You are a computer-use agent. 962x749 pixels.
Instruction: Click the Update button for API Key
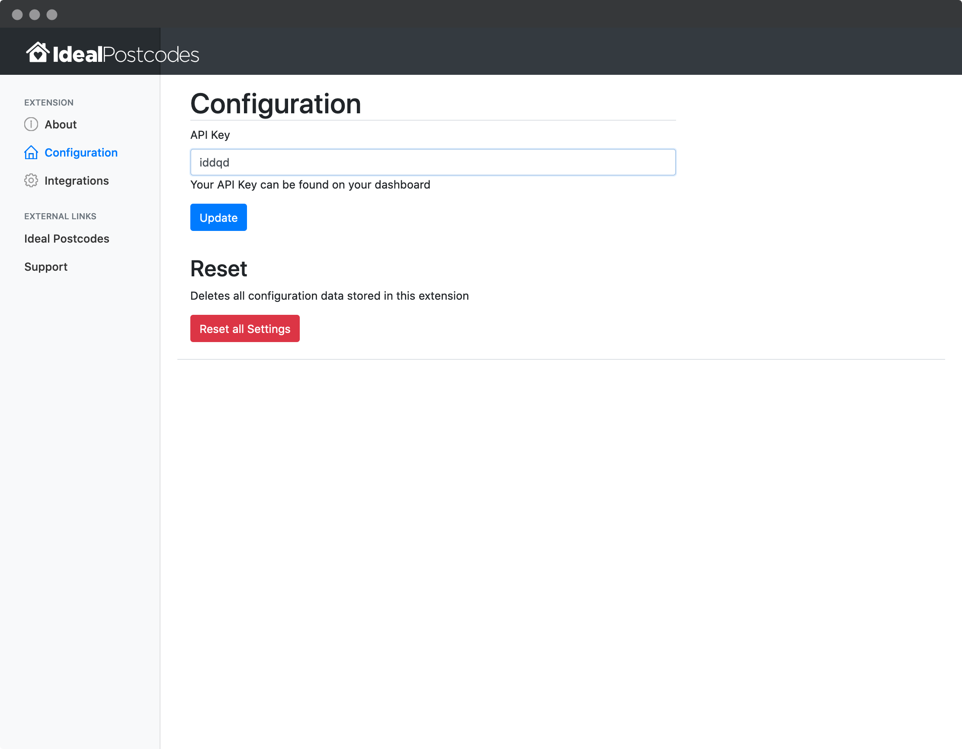[218, 217]
